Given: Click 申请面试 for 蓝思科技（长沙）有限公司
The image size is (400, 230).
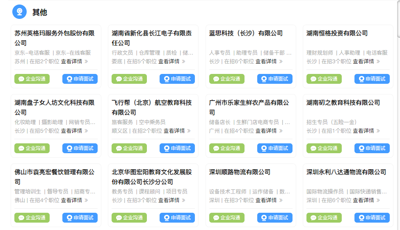Looking at the screenshot, I should click(x=275, y=79).
